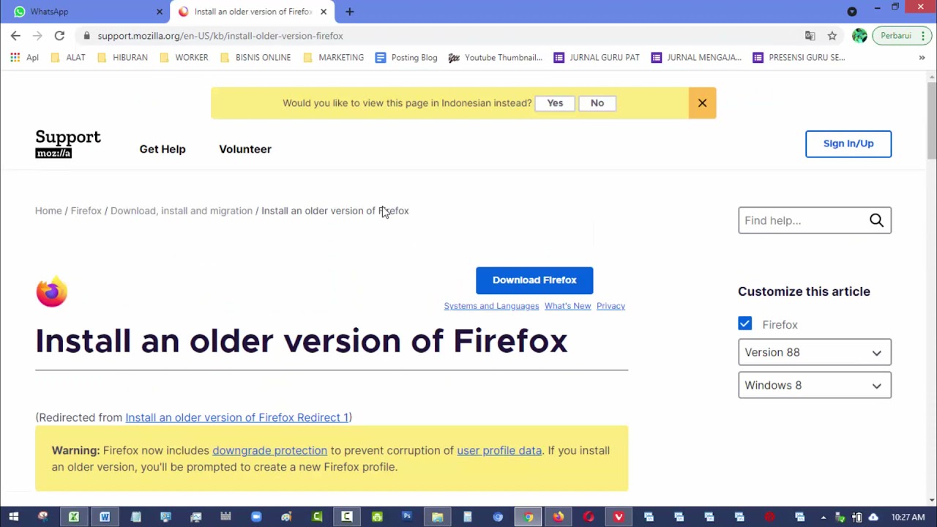Click the Download Firefox button
This screenshot has height=527, width=937.
534,280
